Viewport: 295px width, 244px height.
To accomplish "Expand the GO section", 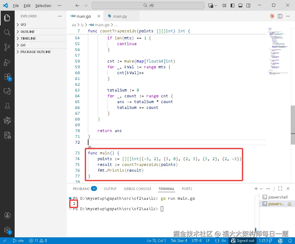I will 41,45.
